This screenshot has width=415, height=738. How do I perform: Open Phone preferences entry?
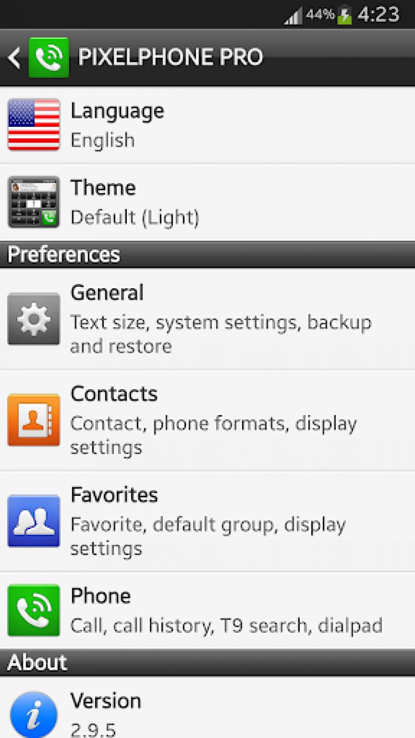click(221, 611)
